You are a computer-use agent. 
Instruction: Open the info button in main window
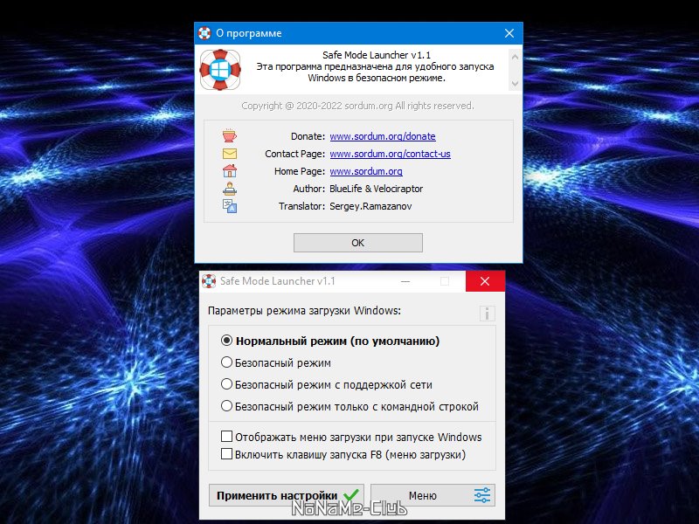click(x=488, y=314)
